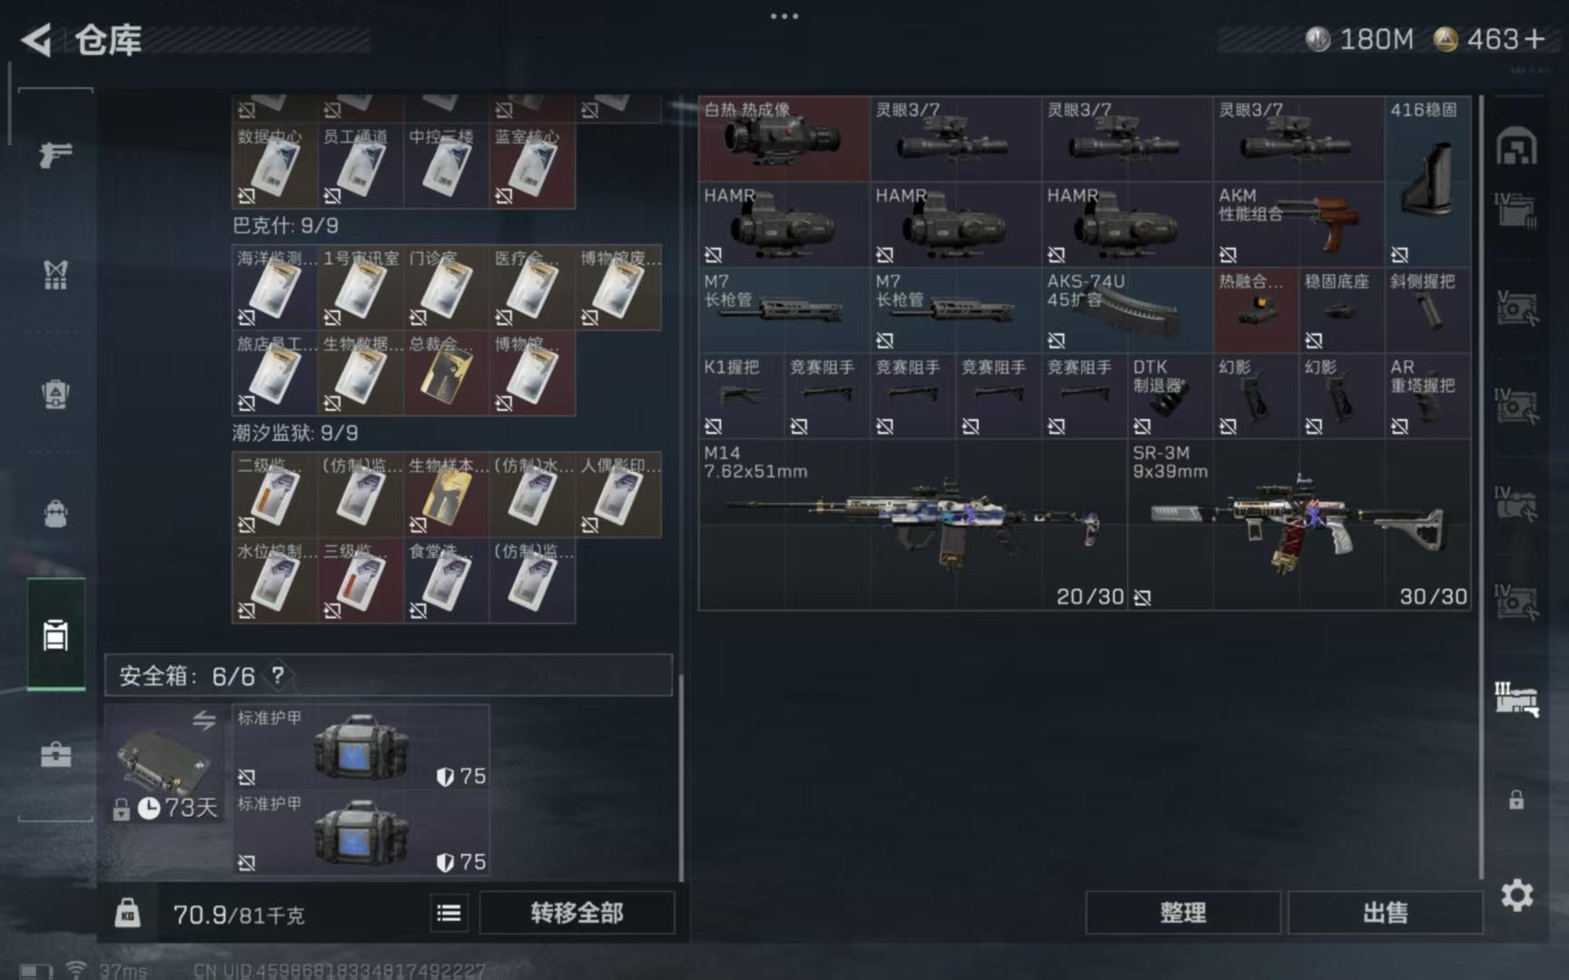Select the main warehouse tab on right
This screenshot has width=1569, height=980.
tap(1516, 146)
